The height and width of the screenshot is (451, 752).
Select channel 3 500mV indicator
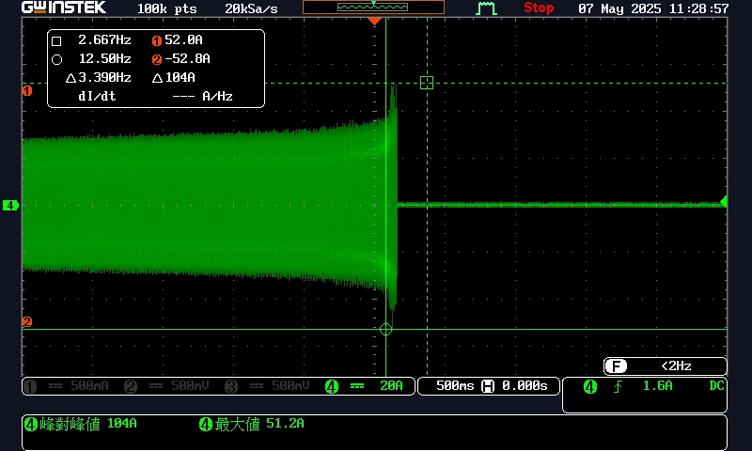pos(268,386)
